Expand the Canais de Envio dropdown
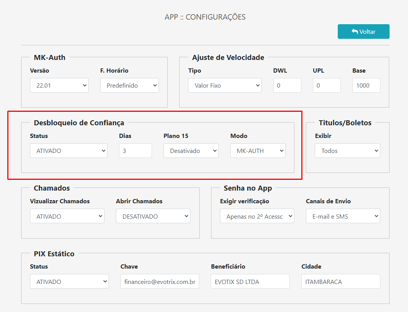Viewport: 408px width, 312px height. [343, 216]
